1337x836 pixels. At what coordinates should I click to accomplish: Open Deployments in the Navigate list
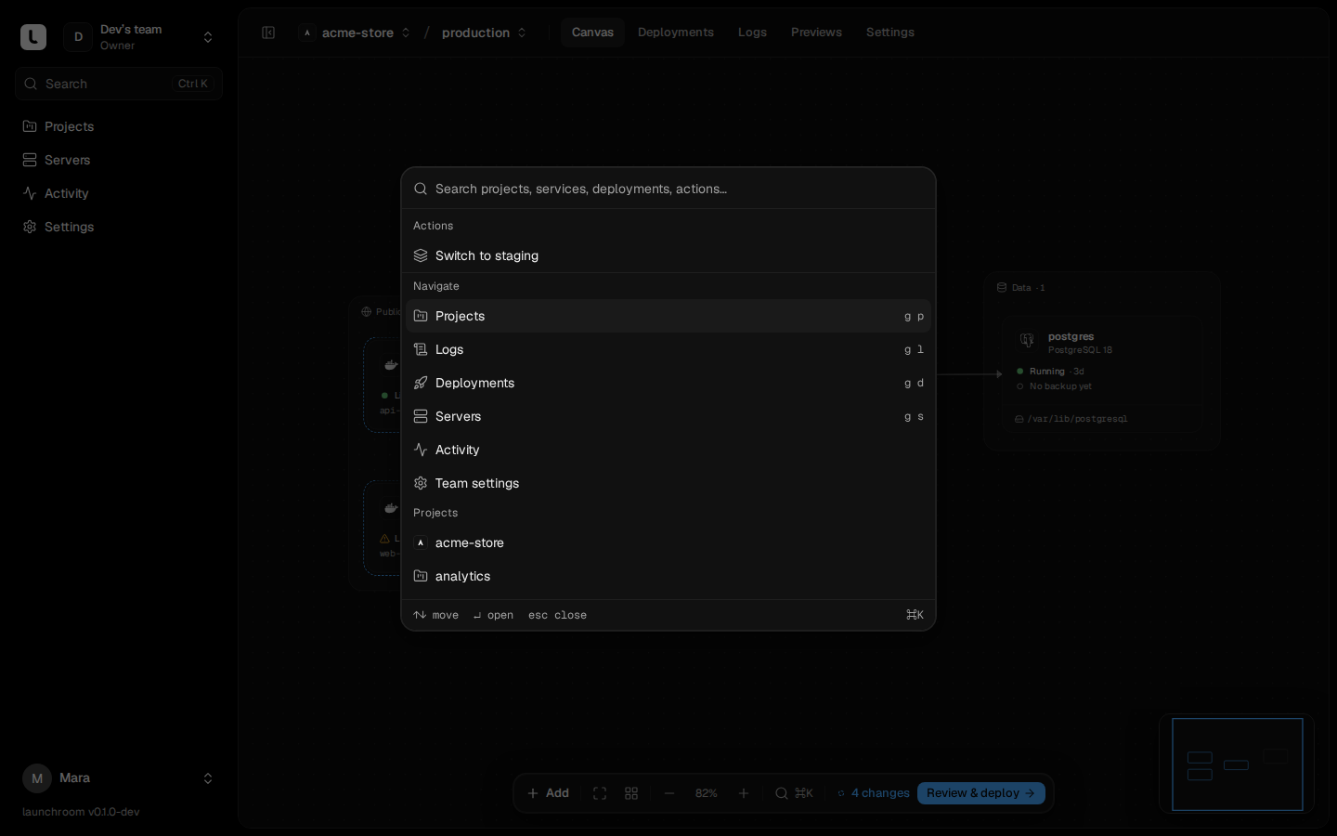point(668,383)
